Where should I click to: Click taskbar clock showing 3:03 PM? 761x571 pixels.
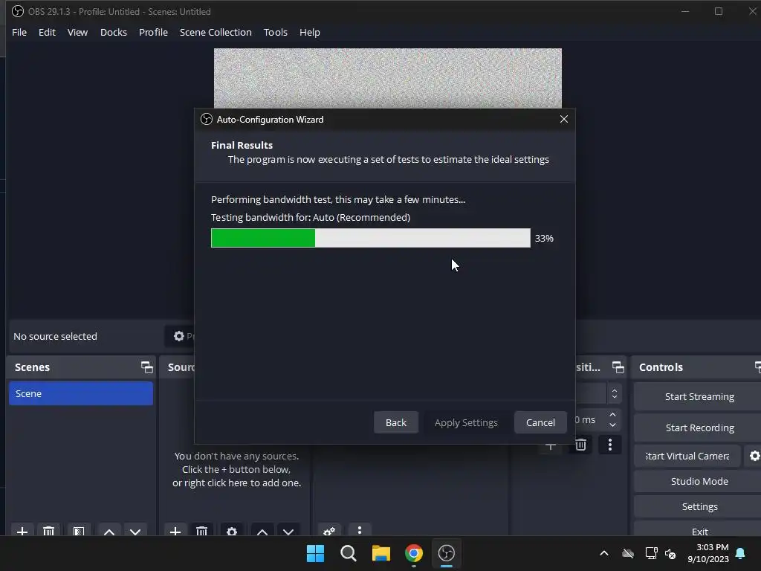point(708,553)
